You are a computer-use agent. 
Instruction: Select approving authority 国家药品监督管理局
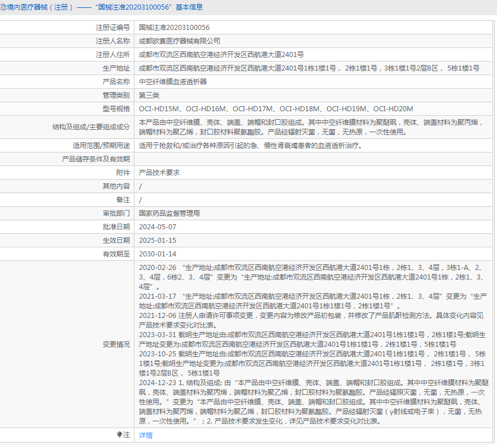169,213
